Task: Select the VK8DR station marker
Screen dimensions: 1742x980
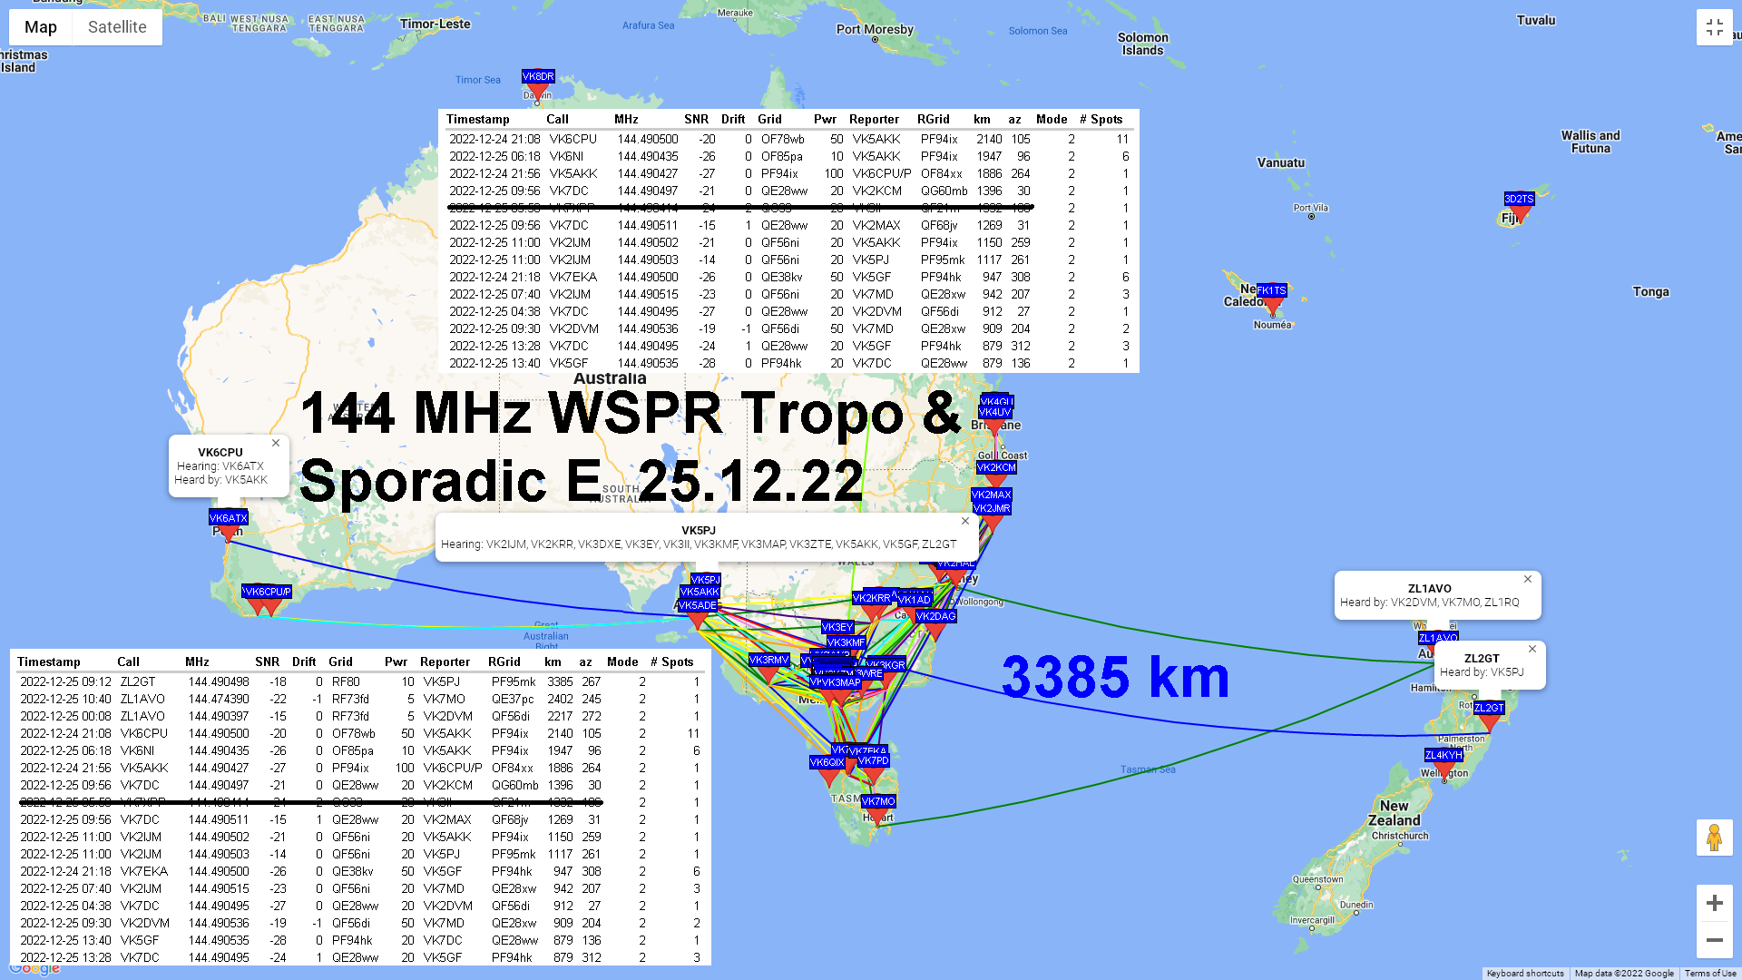Action: (x=538, y=77)
